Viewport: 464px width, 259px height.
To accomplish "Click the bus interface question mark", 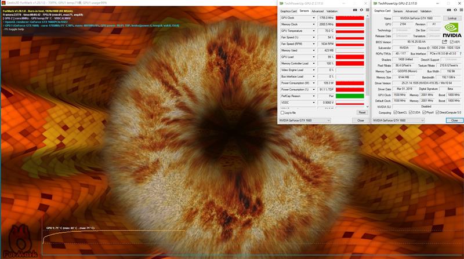I will (x=460, y=53).
